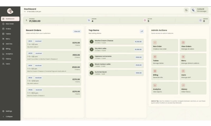The image size is (211, 126).
Task: Click the History clock icon in sidebar
Action: pyautogui.click(x=3, y=59)
